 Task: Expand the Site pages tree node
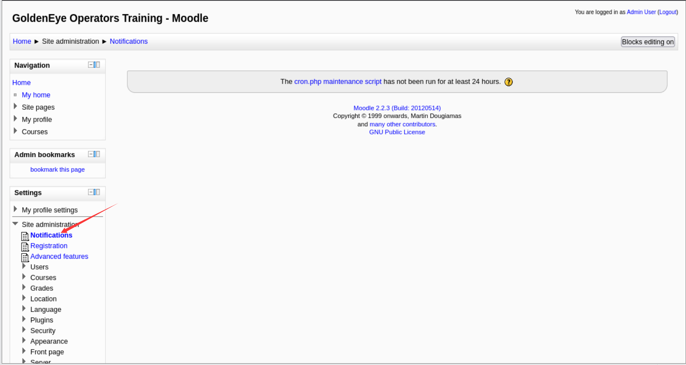[x=15, y=106]
